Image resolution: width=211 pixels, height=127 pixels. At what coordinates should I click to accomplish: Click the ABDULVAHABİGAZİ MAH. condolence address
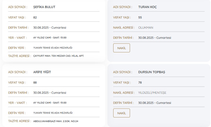click(x=56, y=121)
